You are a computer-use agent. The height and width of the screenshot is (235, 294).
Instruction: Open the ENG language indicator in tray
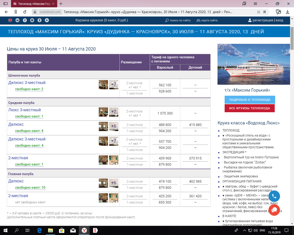[x=262, y=230]
